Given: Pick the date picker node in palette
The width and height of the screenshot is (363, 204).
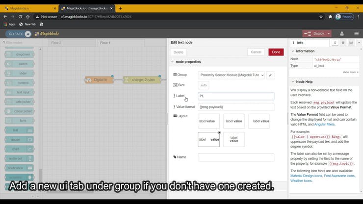Looking at the screenshot, I should click(20, 102).
